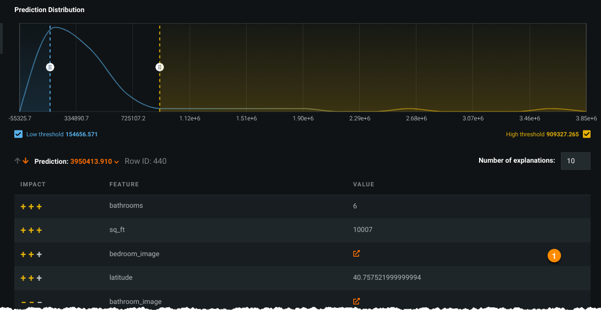Click the impact minus icons for bathroom_image

click(x=31, y=302)
